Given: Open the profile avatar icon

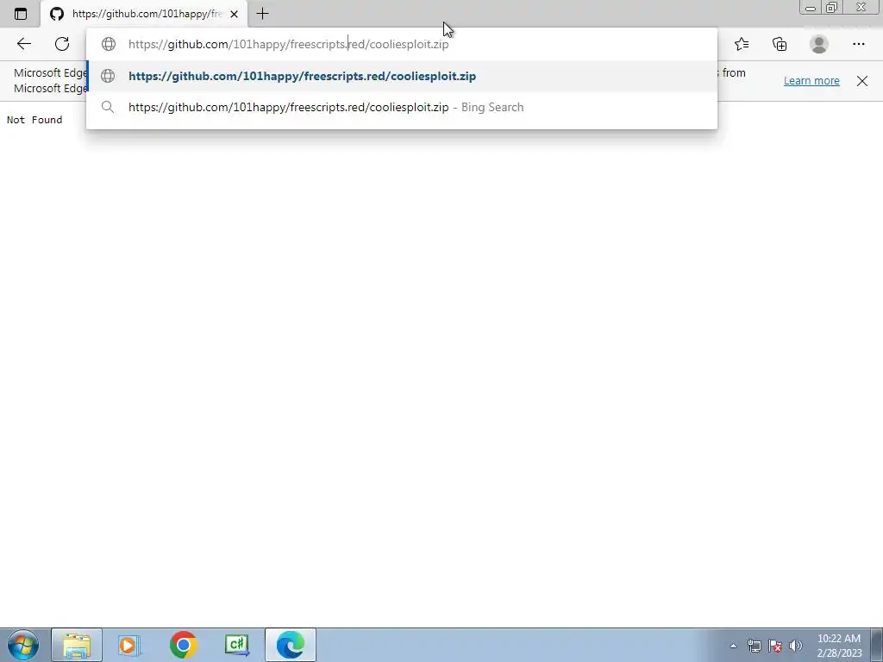Looking at the screenshot, I should click(x=819, y=44).
